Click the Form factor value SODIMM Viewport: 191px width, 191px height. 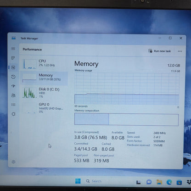pyautogui.click(x=159, y=141)
